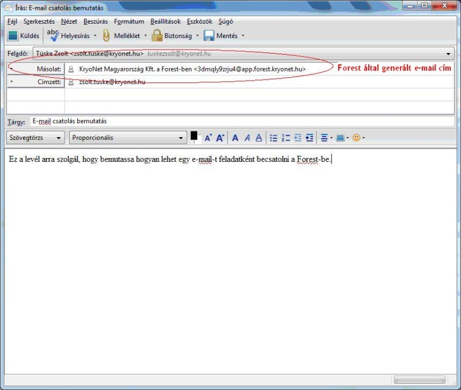
Task: Expand Mentés dropdown arrow
Action: coord(243,36)
